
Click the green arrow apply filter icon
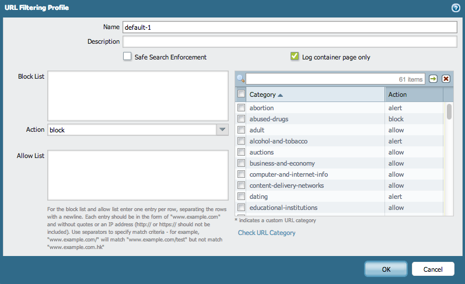click(x=433, y=79)
